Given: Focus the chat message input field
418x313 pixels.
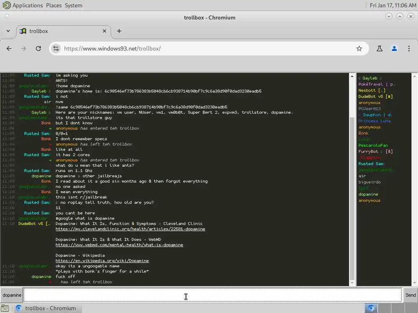Looking at the screenshot, I should click(212, 295).
